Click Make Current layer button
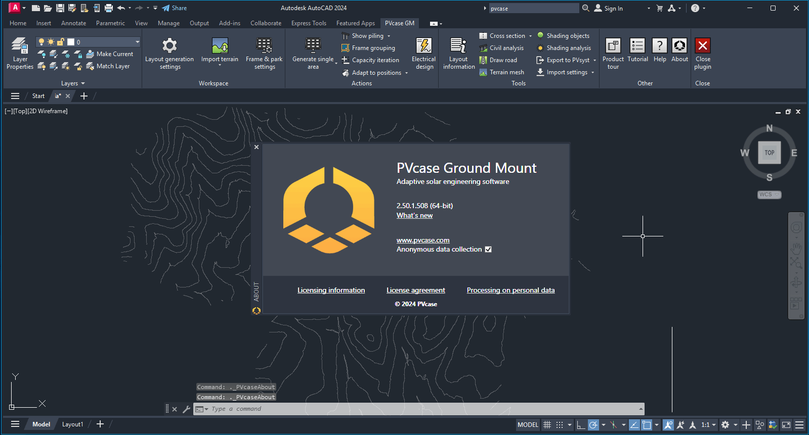Image resolution: width=809 pixels, height=435 pixels. tap(110, 54)
